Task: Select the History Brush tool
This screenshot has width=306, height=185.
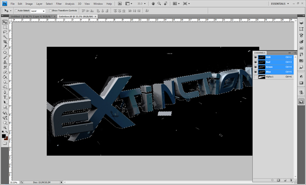Action: [5, 67]
